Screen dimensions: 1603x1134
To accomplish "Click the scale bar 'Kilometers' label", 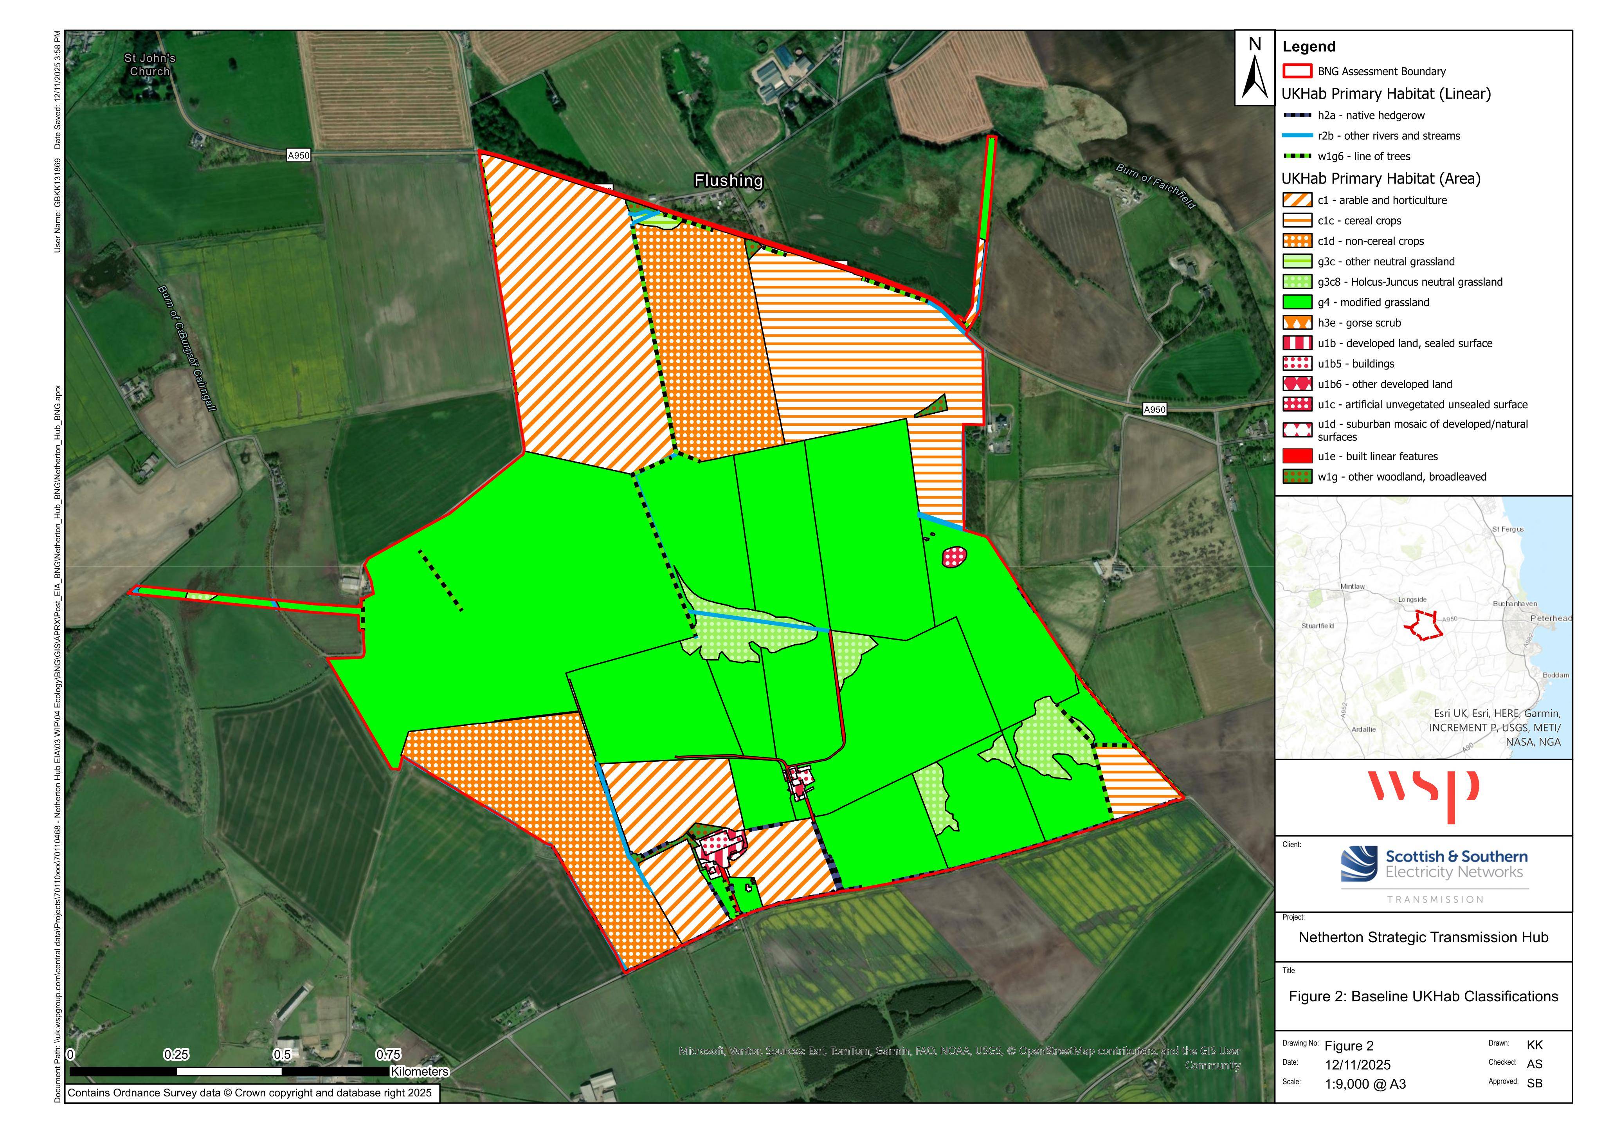I will coord(419,1071).
